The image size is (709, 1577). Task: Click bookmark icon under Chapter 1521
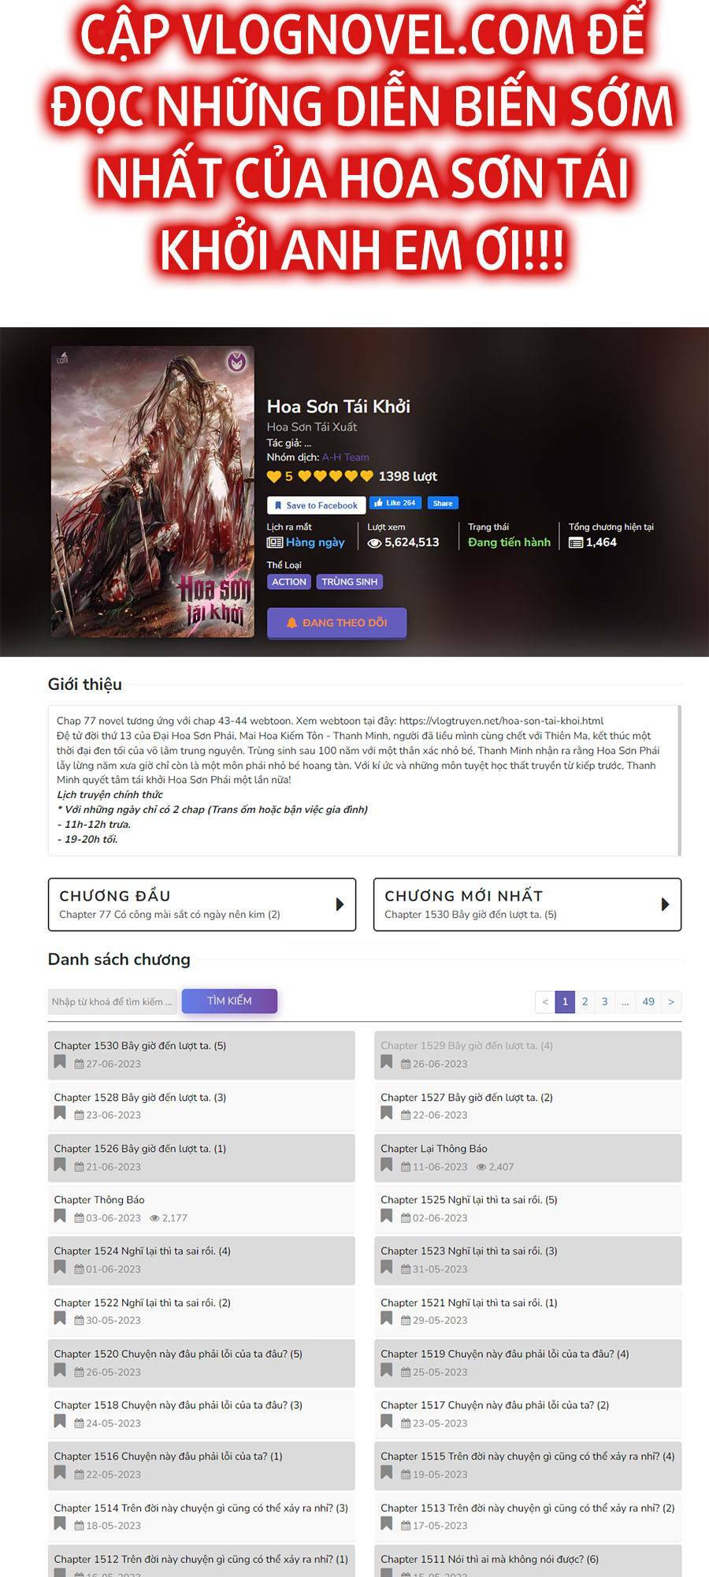386,1318
